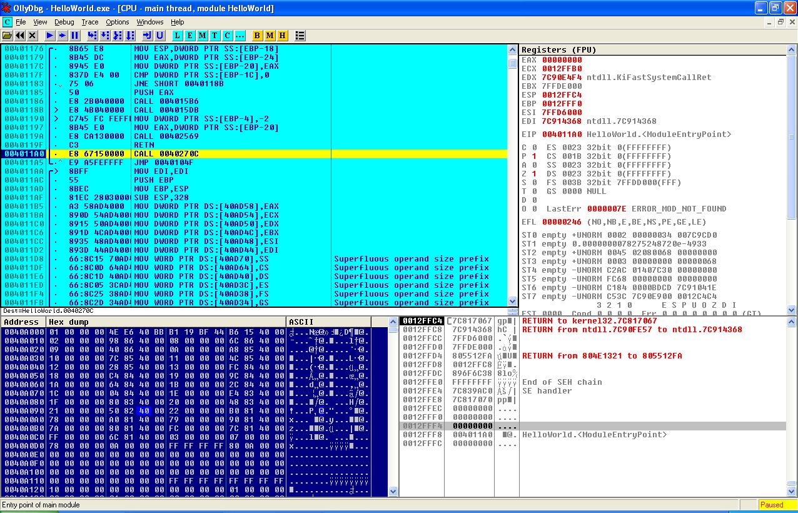Viewport: 798px width, 513px height.
Task: Open the Windows menu
Action: click(150, 22)
